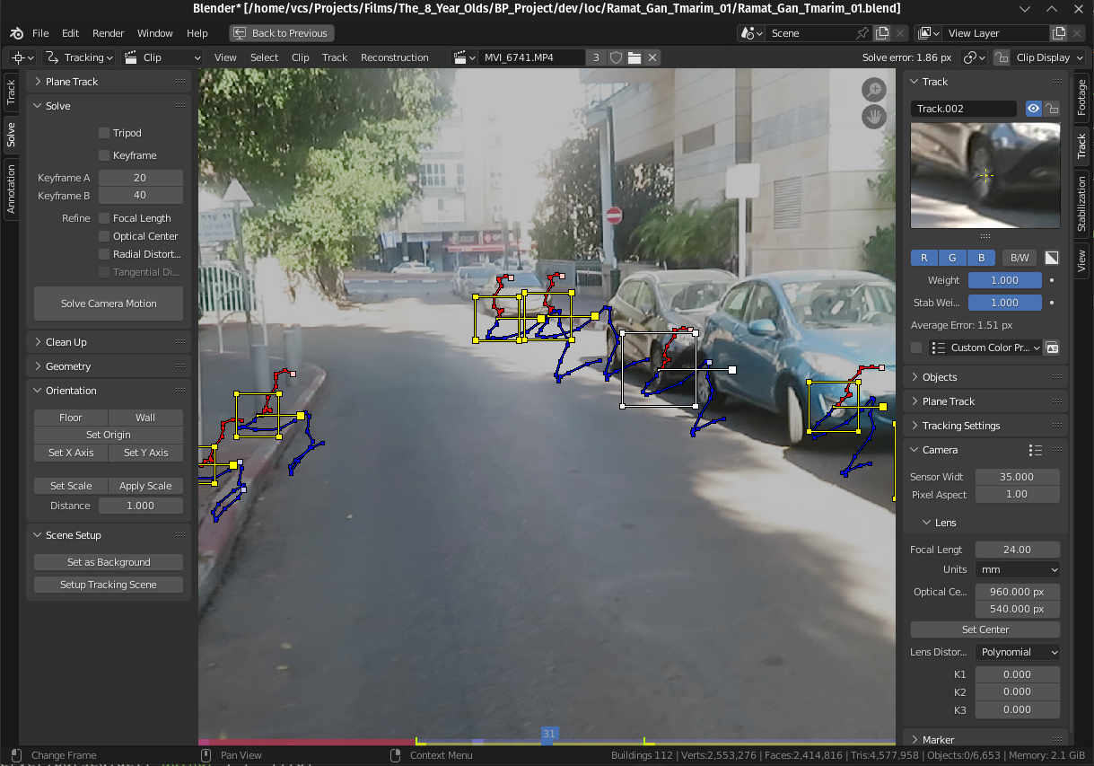
Task: Click the zoom magnifier gizmo in viewport
Action: pos(873,90)
